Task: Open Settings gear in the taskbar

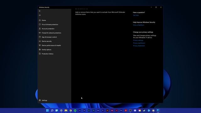Action: tap(61, 110)
